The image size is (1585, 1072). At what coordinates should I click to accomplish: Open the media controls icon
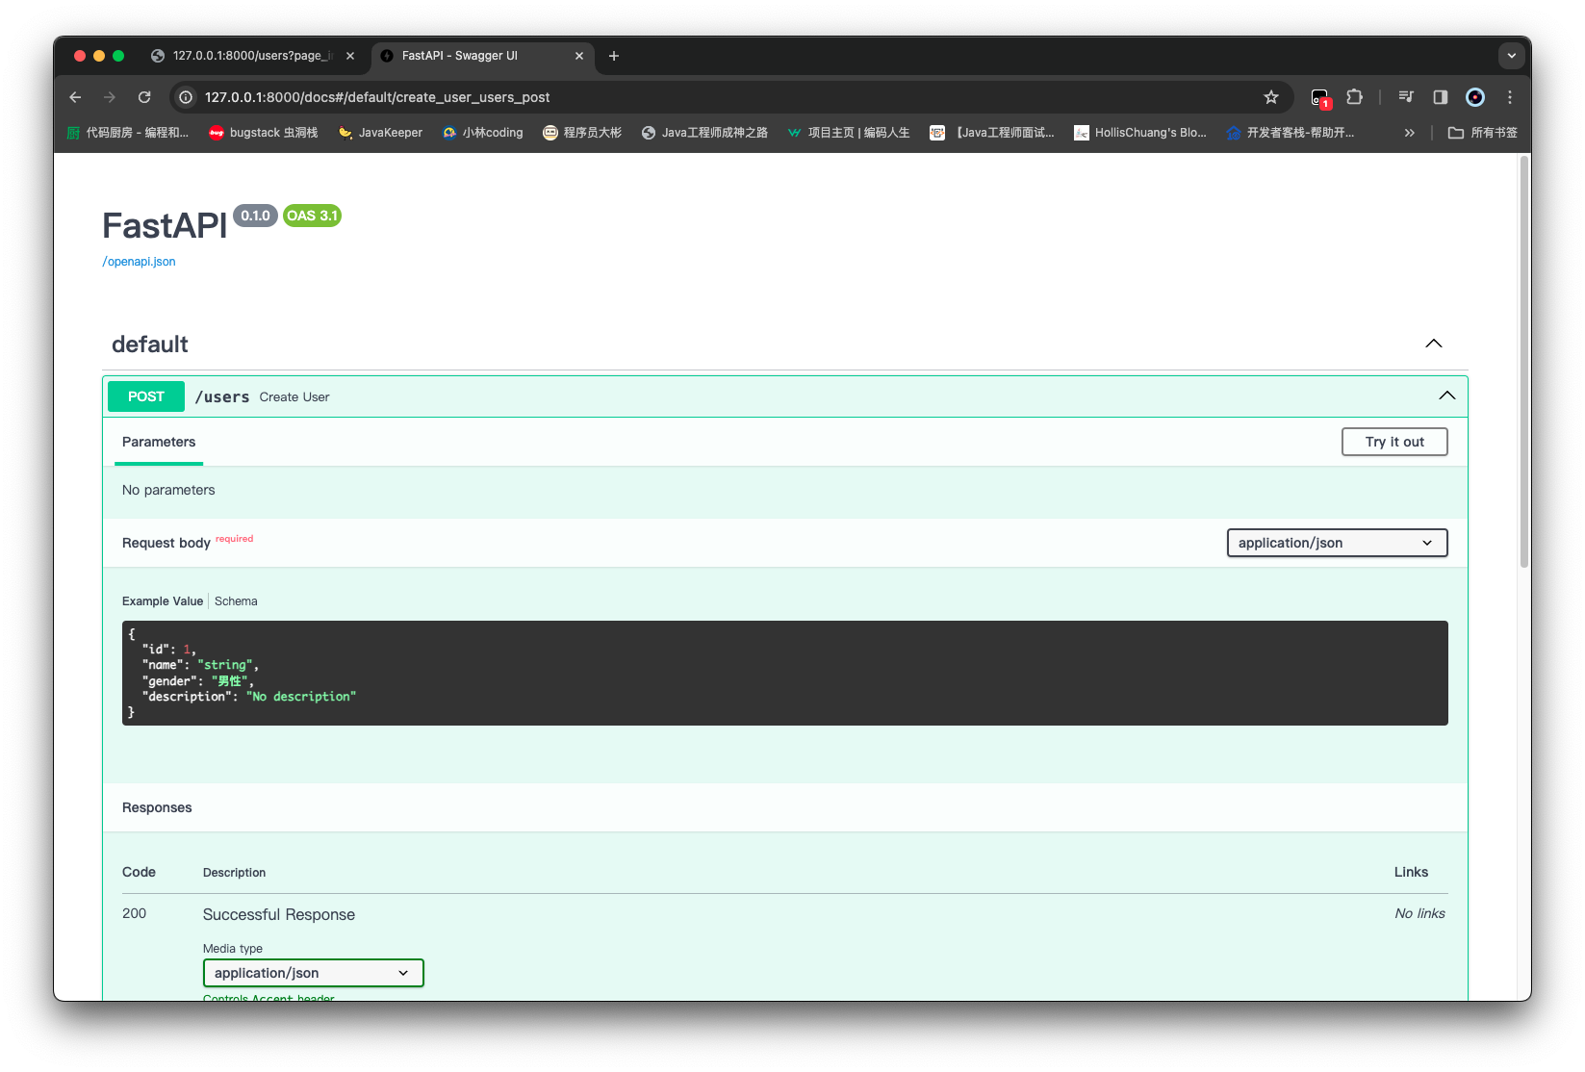click(1406, 97)
